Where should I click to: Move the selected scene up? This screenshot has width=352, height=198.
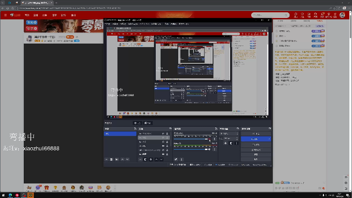click(122, 159)
